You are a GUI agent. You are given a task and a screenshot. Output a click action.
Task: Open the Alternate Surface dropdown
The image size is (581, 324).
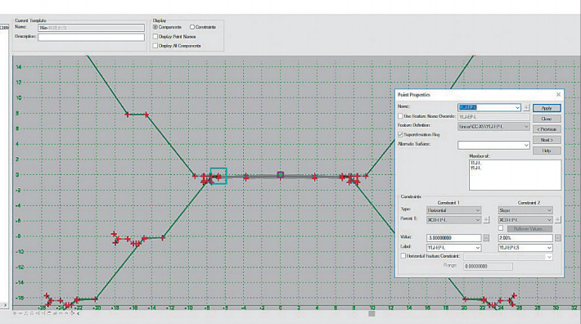493,145
